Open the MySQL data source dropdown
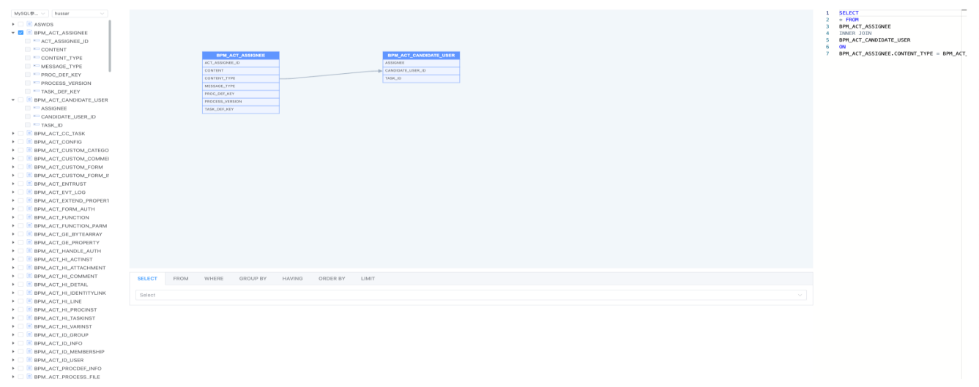Image resolution: width=979 pixels, height=387 pixels. click(30, 13)
